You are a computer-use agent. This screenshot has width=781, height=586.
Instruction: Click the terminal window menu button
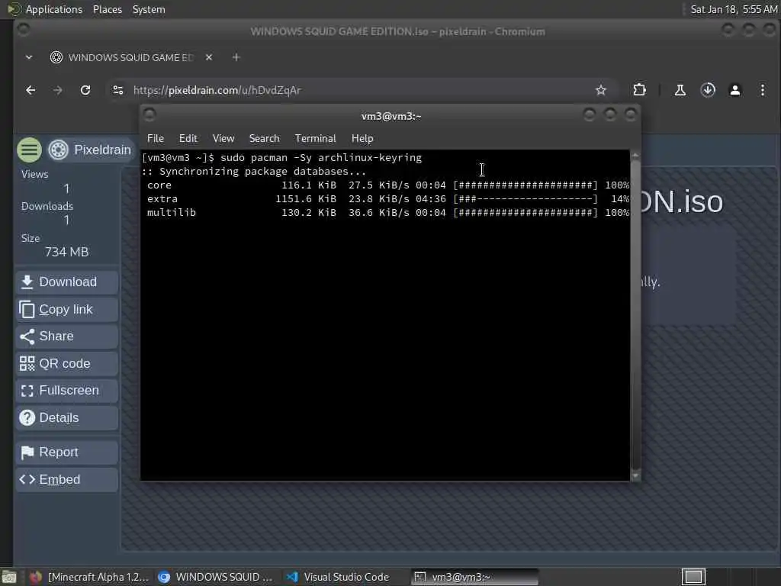tap(149, 115)
